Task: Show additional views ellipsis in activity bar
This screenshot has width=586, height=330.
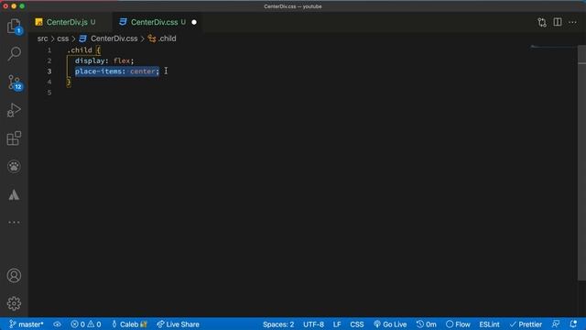Action: 14,222
